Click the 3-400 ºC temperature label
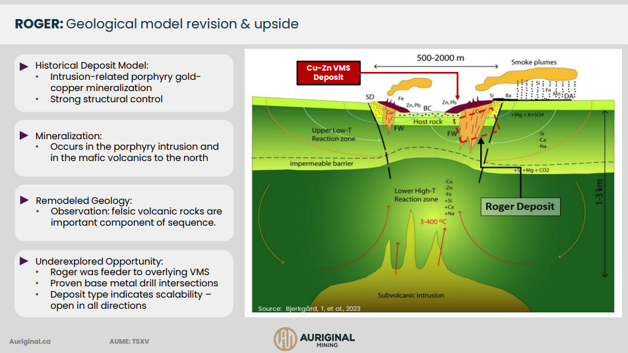Screen dimensions: 628x353 433,222
